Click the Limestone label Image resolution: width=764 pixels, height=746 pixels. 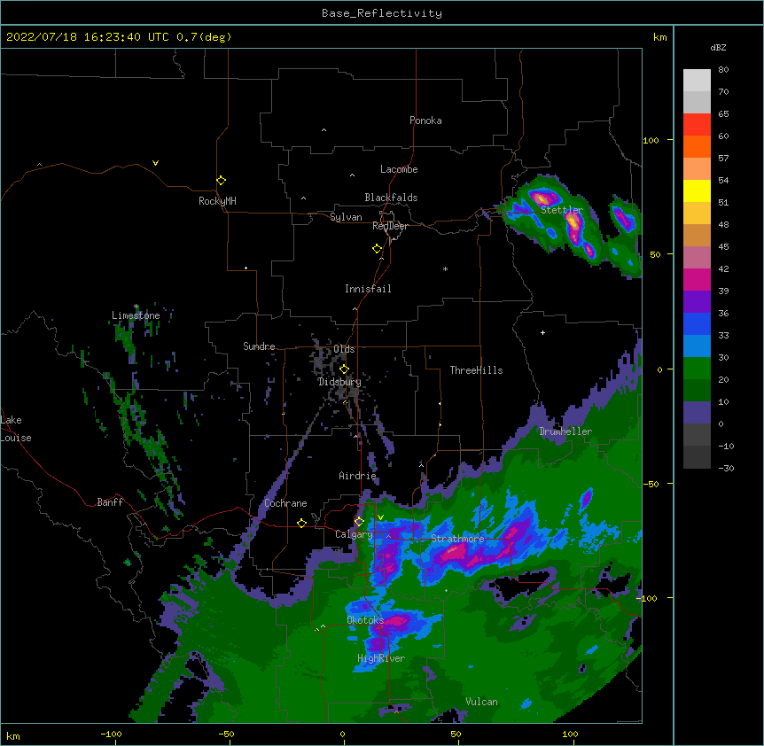(136, 315)
